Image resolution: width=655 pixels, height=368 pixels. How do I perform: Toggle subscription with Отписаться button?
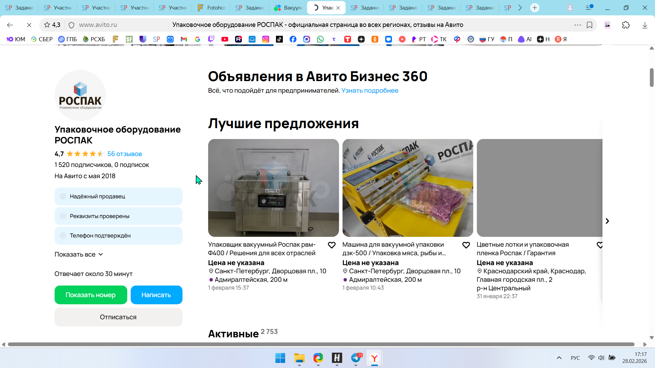pyautogui.click(x=118, y=317)
